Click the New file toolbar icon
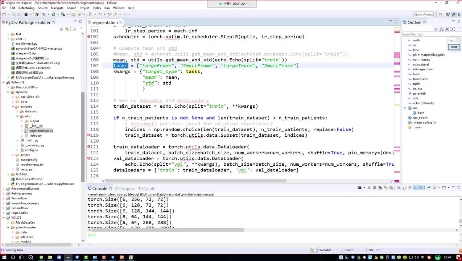Screen dimensions: 462x261 coord(4,14)
